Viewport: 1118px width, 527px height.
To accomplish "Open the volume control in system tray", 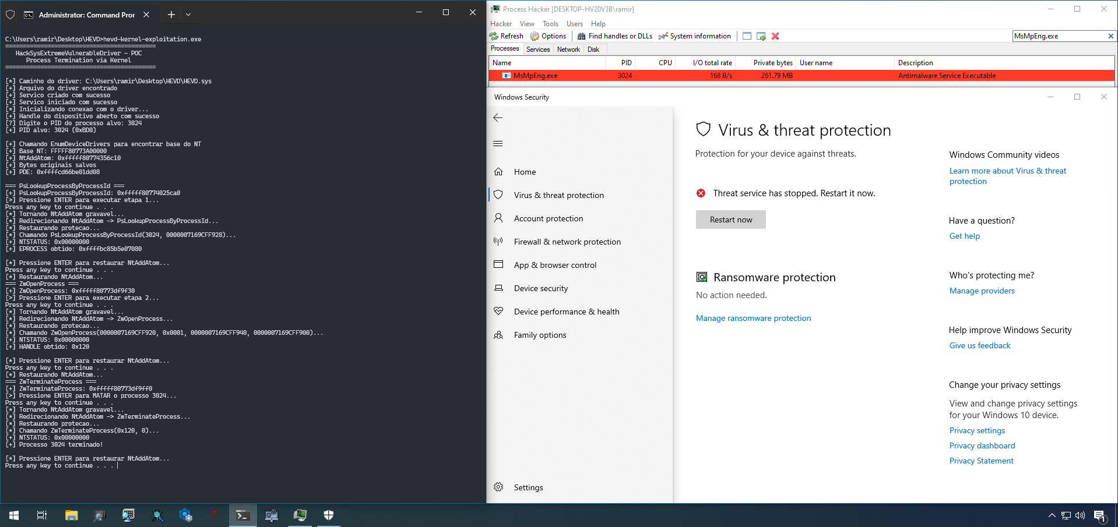I will coord(1080,515).
